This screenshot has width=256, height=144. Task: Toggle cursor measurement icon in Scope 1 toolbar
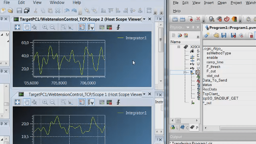click(x=91, y=102)
